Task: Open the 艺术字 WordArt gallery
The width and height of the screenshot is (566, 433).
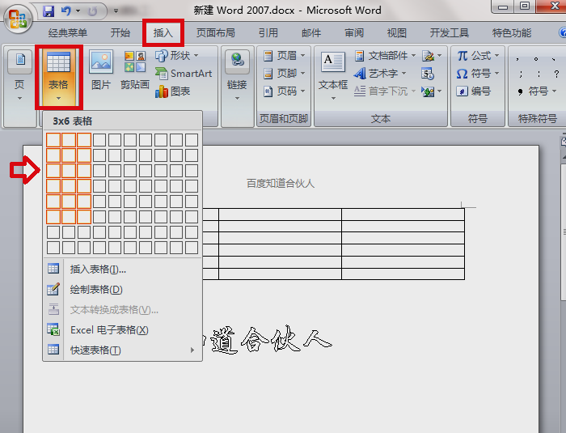Action: 380,74
